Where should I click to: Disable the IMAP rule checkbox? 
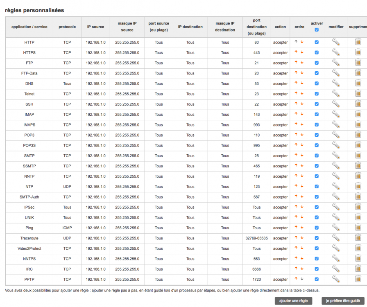click(317, 115)
